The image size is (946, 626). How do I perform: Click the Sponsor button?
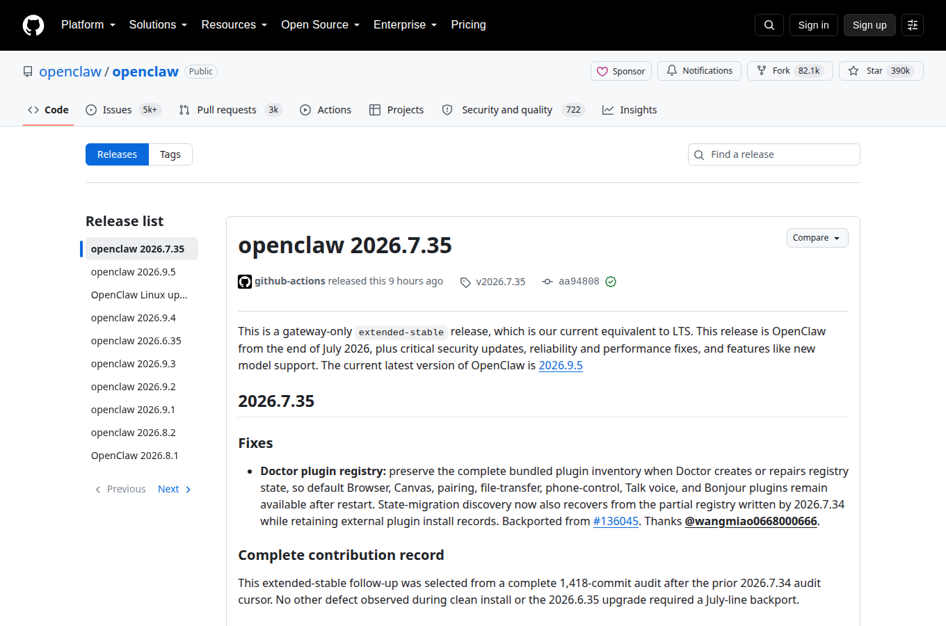pyautogui.click(x=621, y=71)
